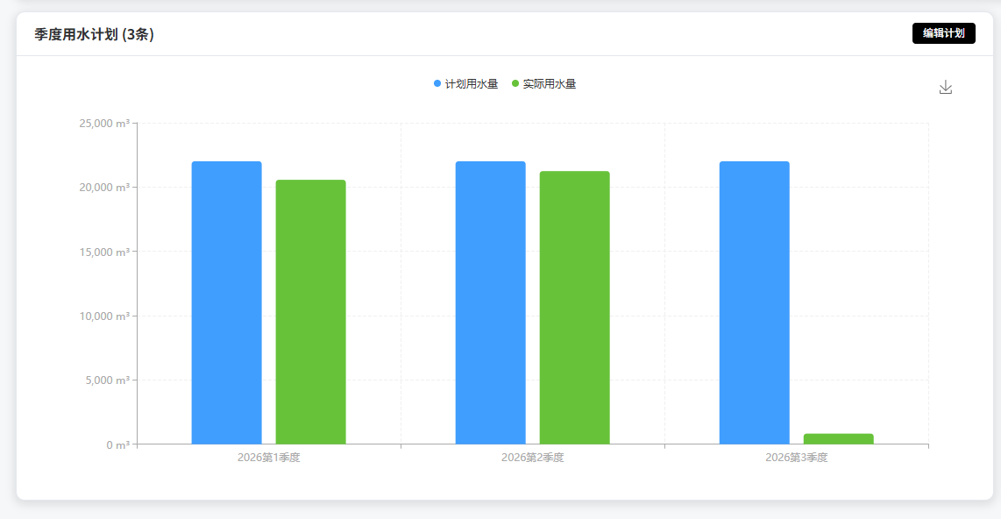
Task: Click the 25,000 m³ axis label
Action: pyautogui.click(x=104, y=124)
